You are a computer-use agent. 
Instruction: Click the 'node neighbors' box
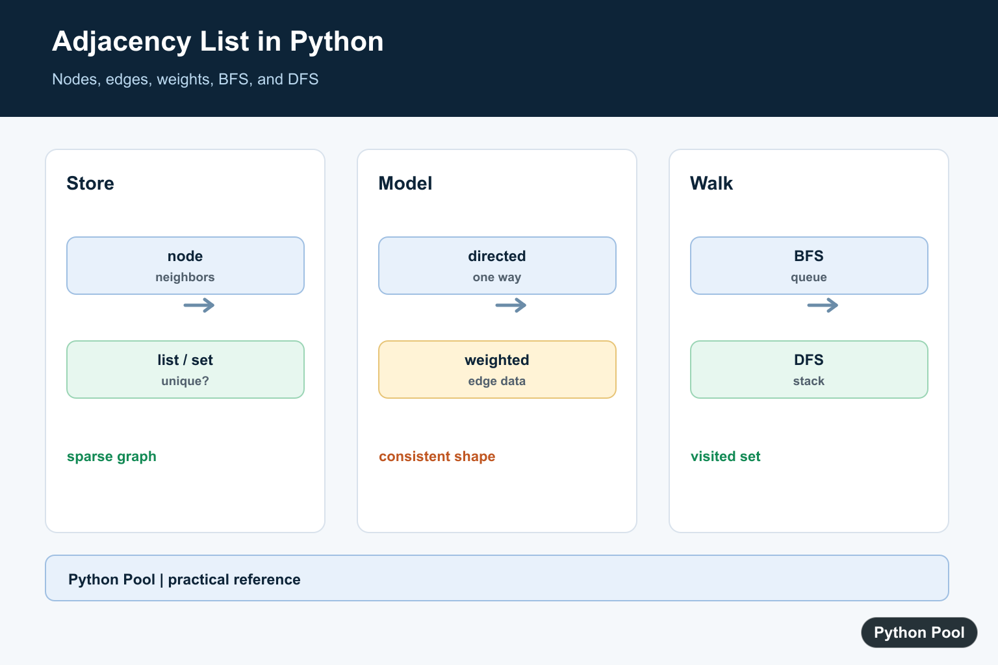pyautogui.click(x=185, y=266)
